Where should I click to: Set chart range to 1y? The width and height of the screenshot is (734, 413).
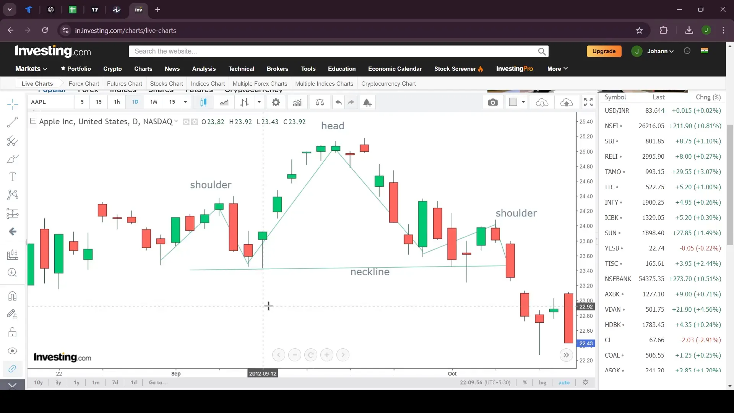[76, 383]
